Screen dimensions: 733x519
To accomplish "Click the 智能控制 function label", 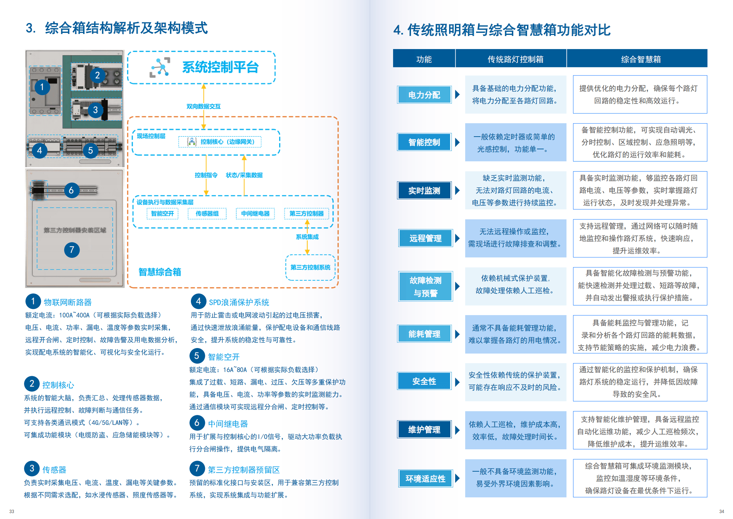I will click(x=424, y=142).
